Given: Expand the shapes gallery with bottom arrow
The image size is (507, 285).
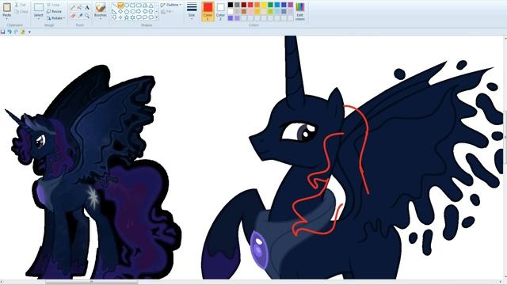Looking at the screenshot, I should [x=157, y=17].
